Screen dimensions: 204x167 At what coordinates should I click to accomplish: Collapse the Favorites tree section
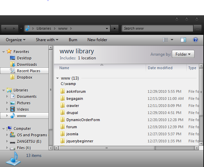point(3,52)
